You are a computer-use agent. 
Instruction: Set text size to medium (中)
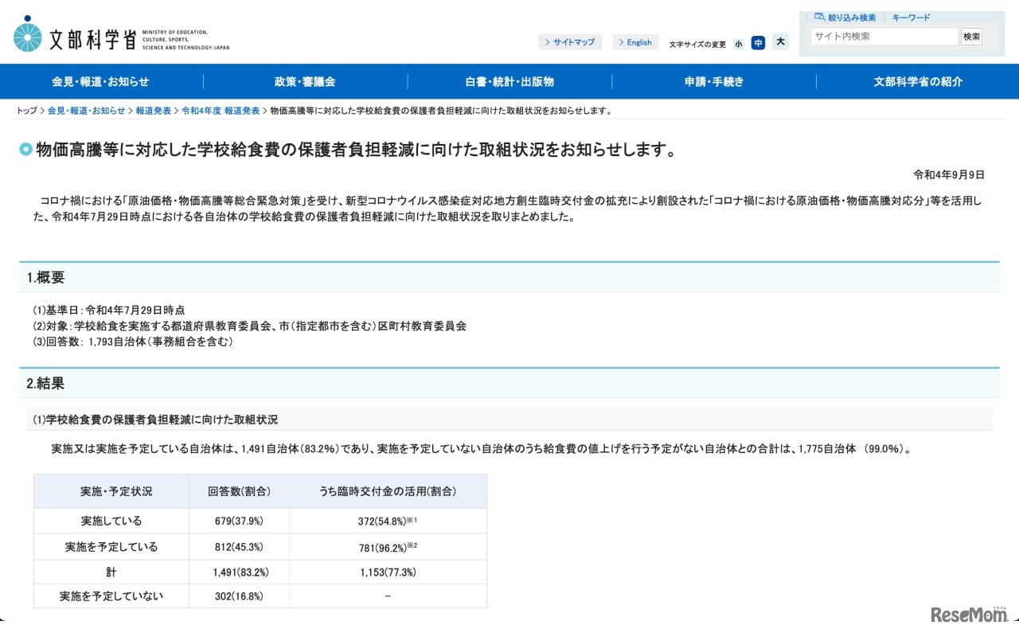(x=758, y=43)
